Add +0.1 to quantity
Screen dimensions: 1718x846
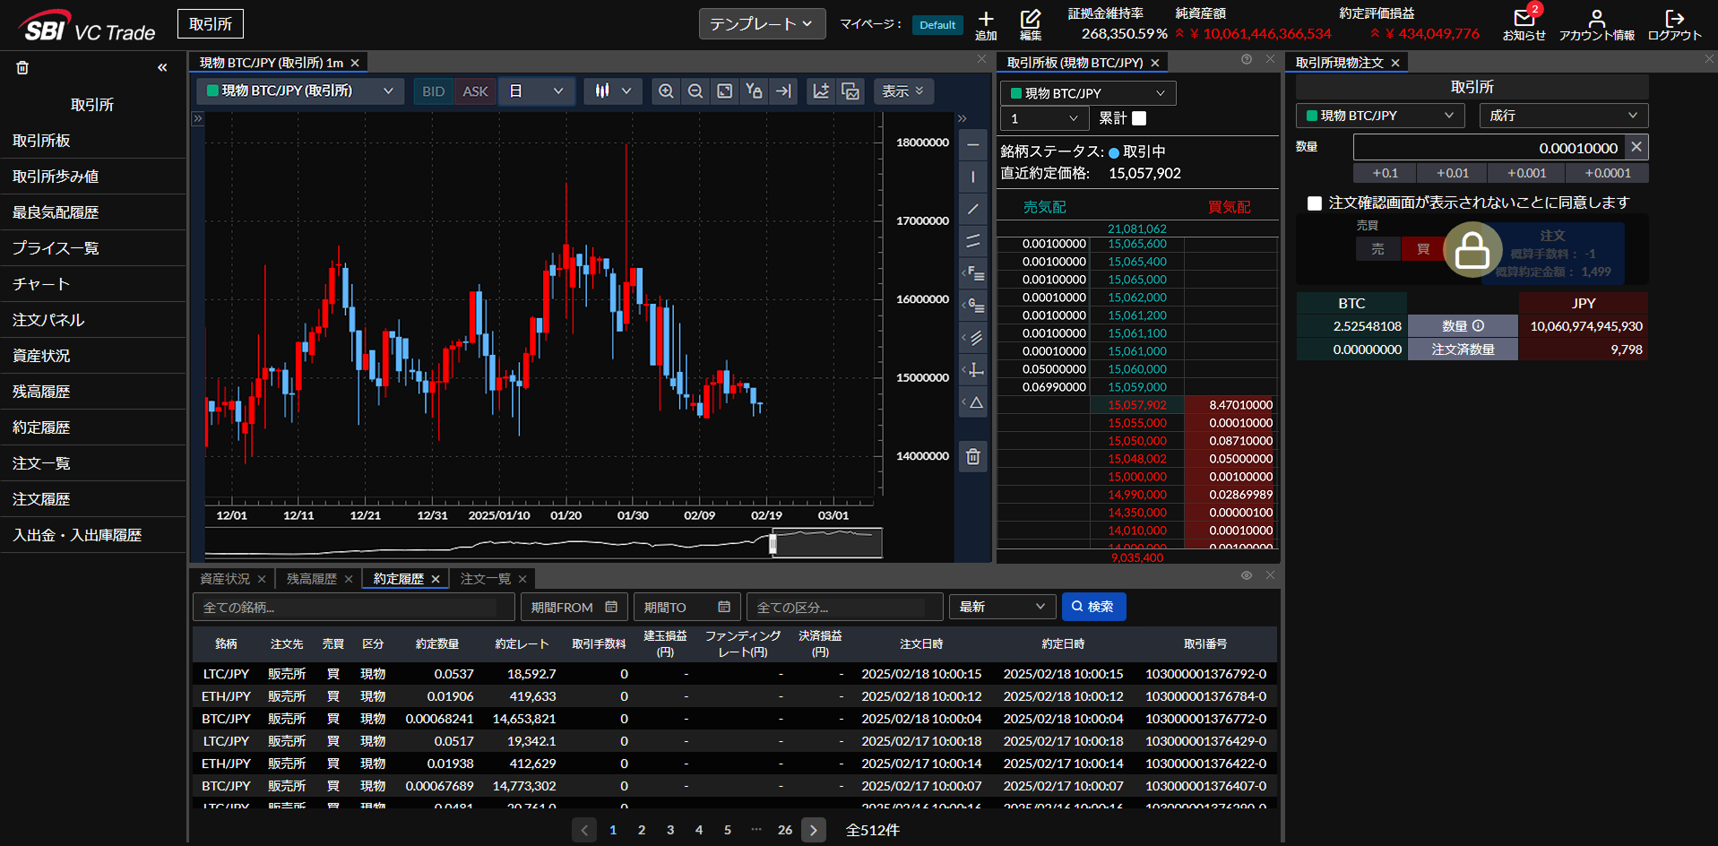1385,173
